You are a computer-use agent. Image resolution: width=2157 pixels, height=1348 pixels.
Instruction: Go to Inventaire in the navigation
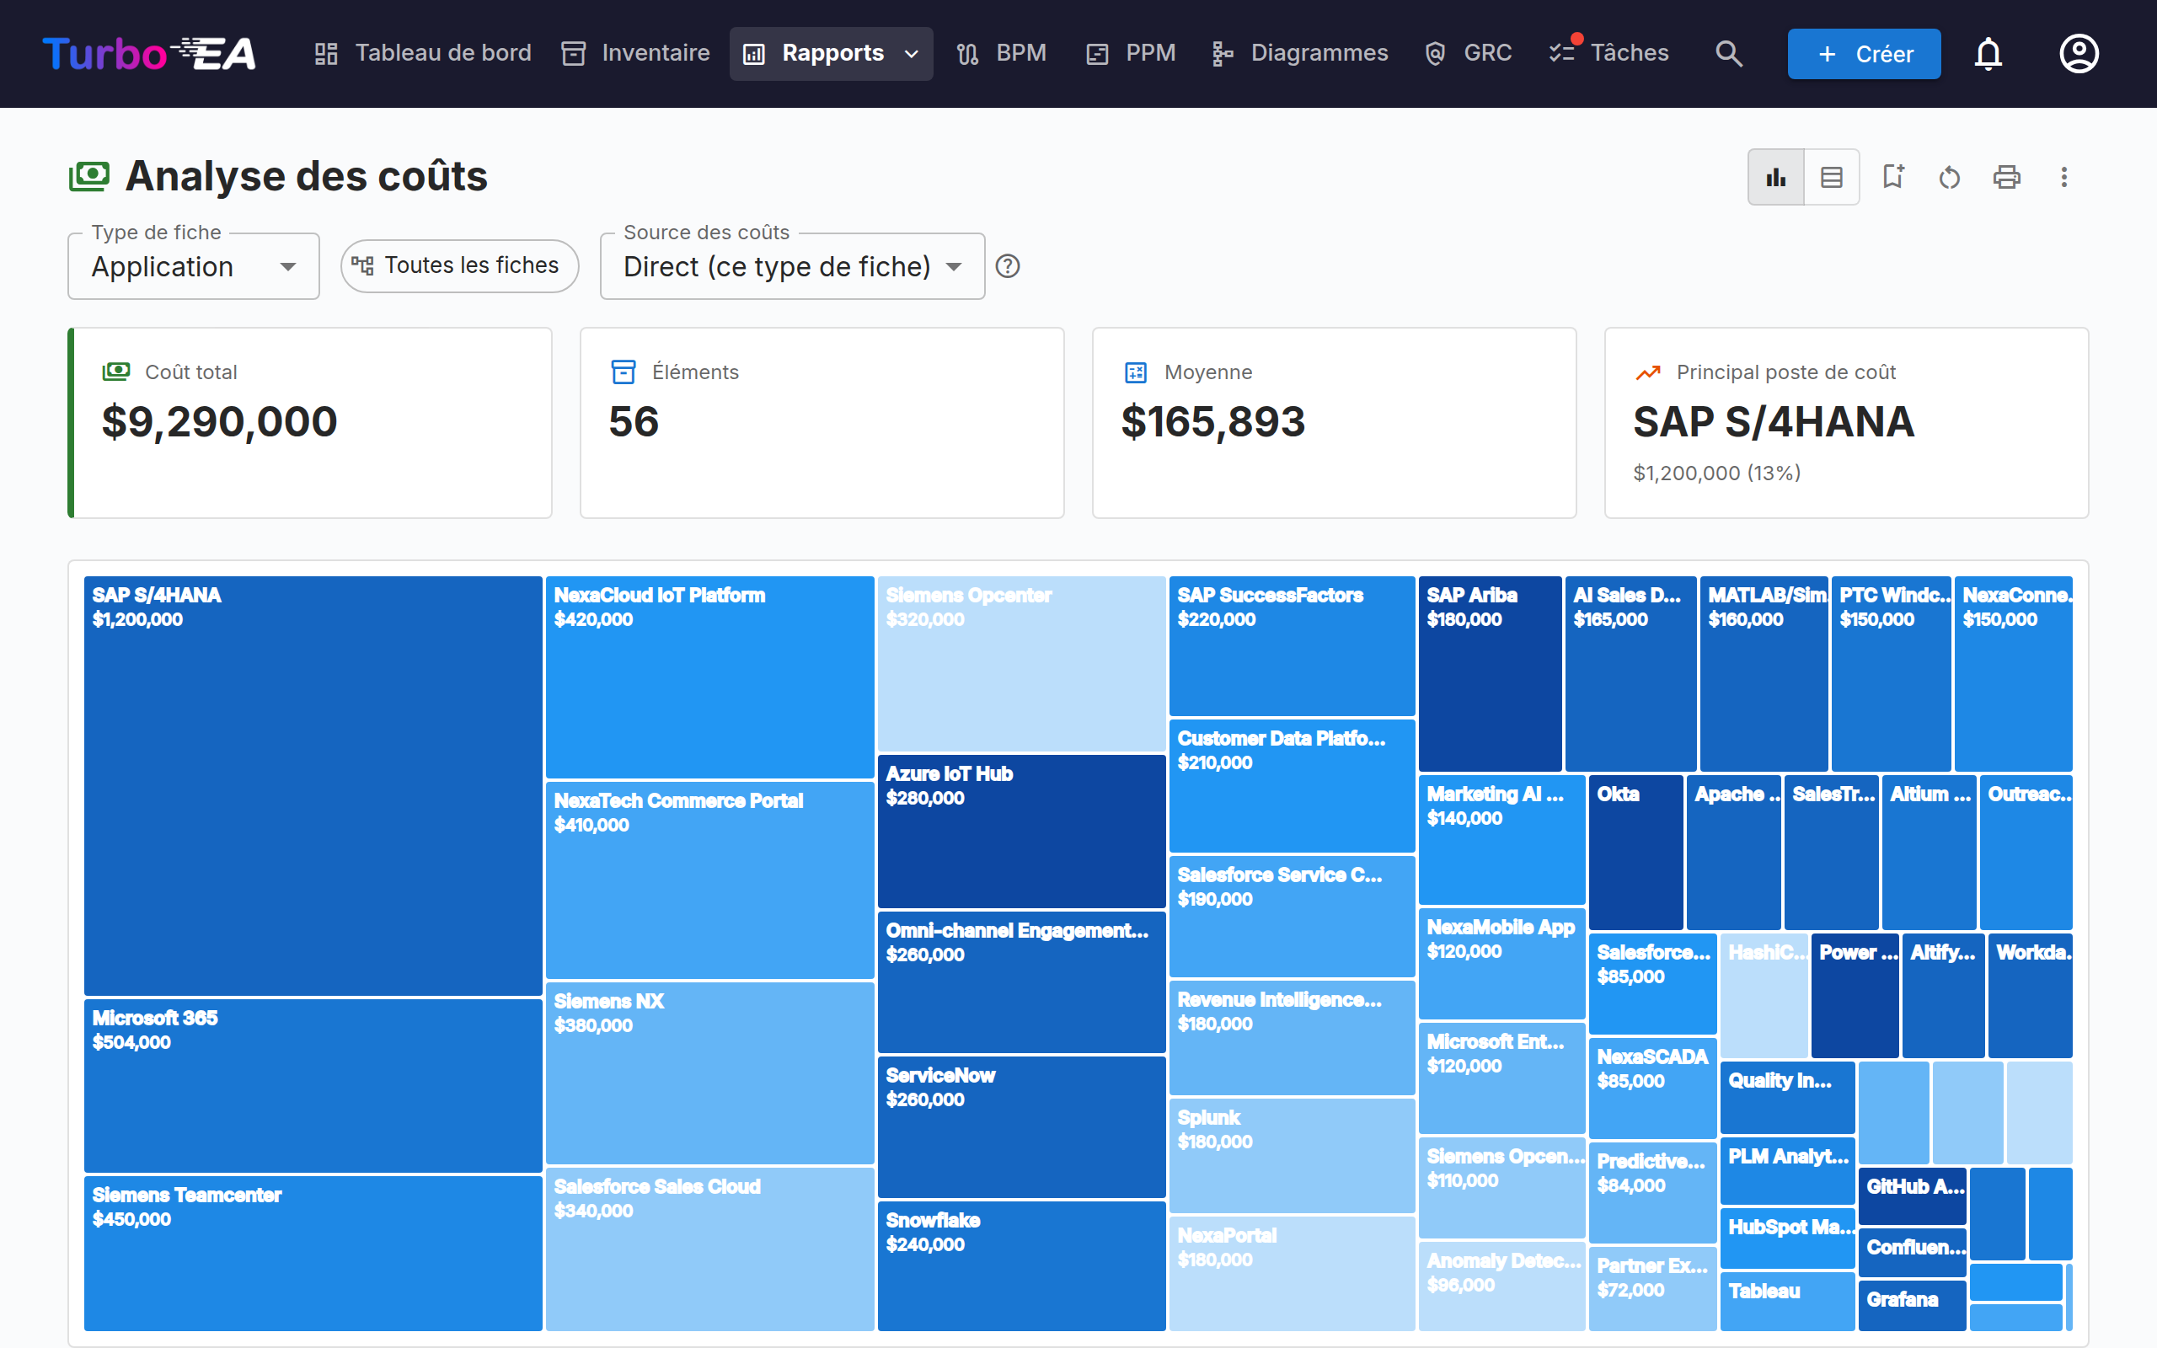point(635,53)
